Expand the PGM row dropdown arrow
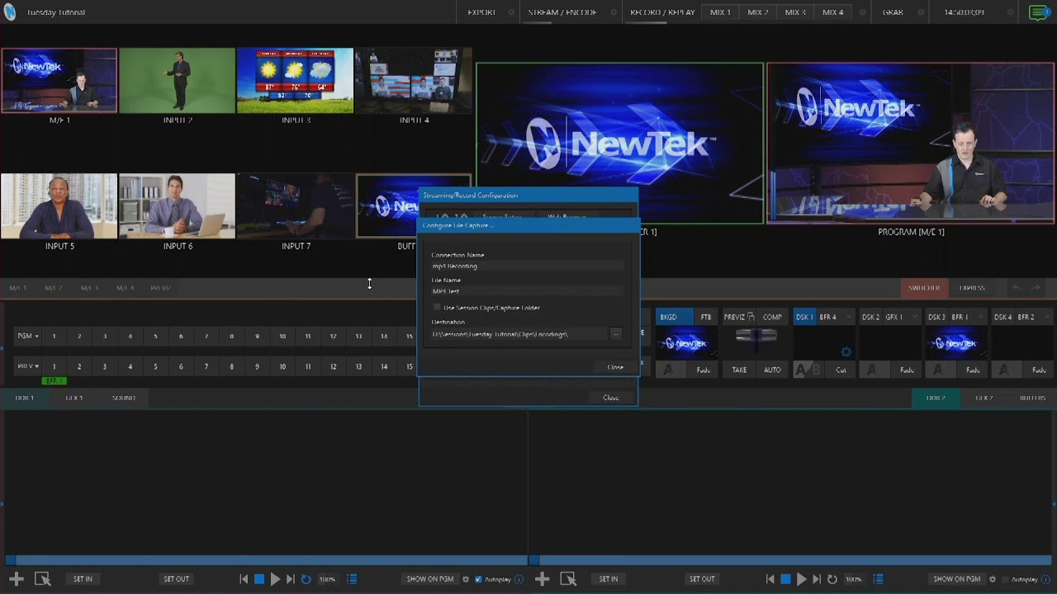Viewport: 1057px width, 594px height. (36, 336)
